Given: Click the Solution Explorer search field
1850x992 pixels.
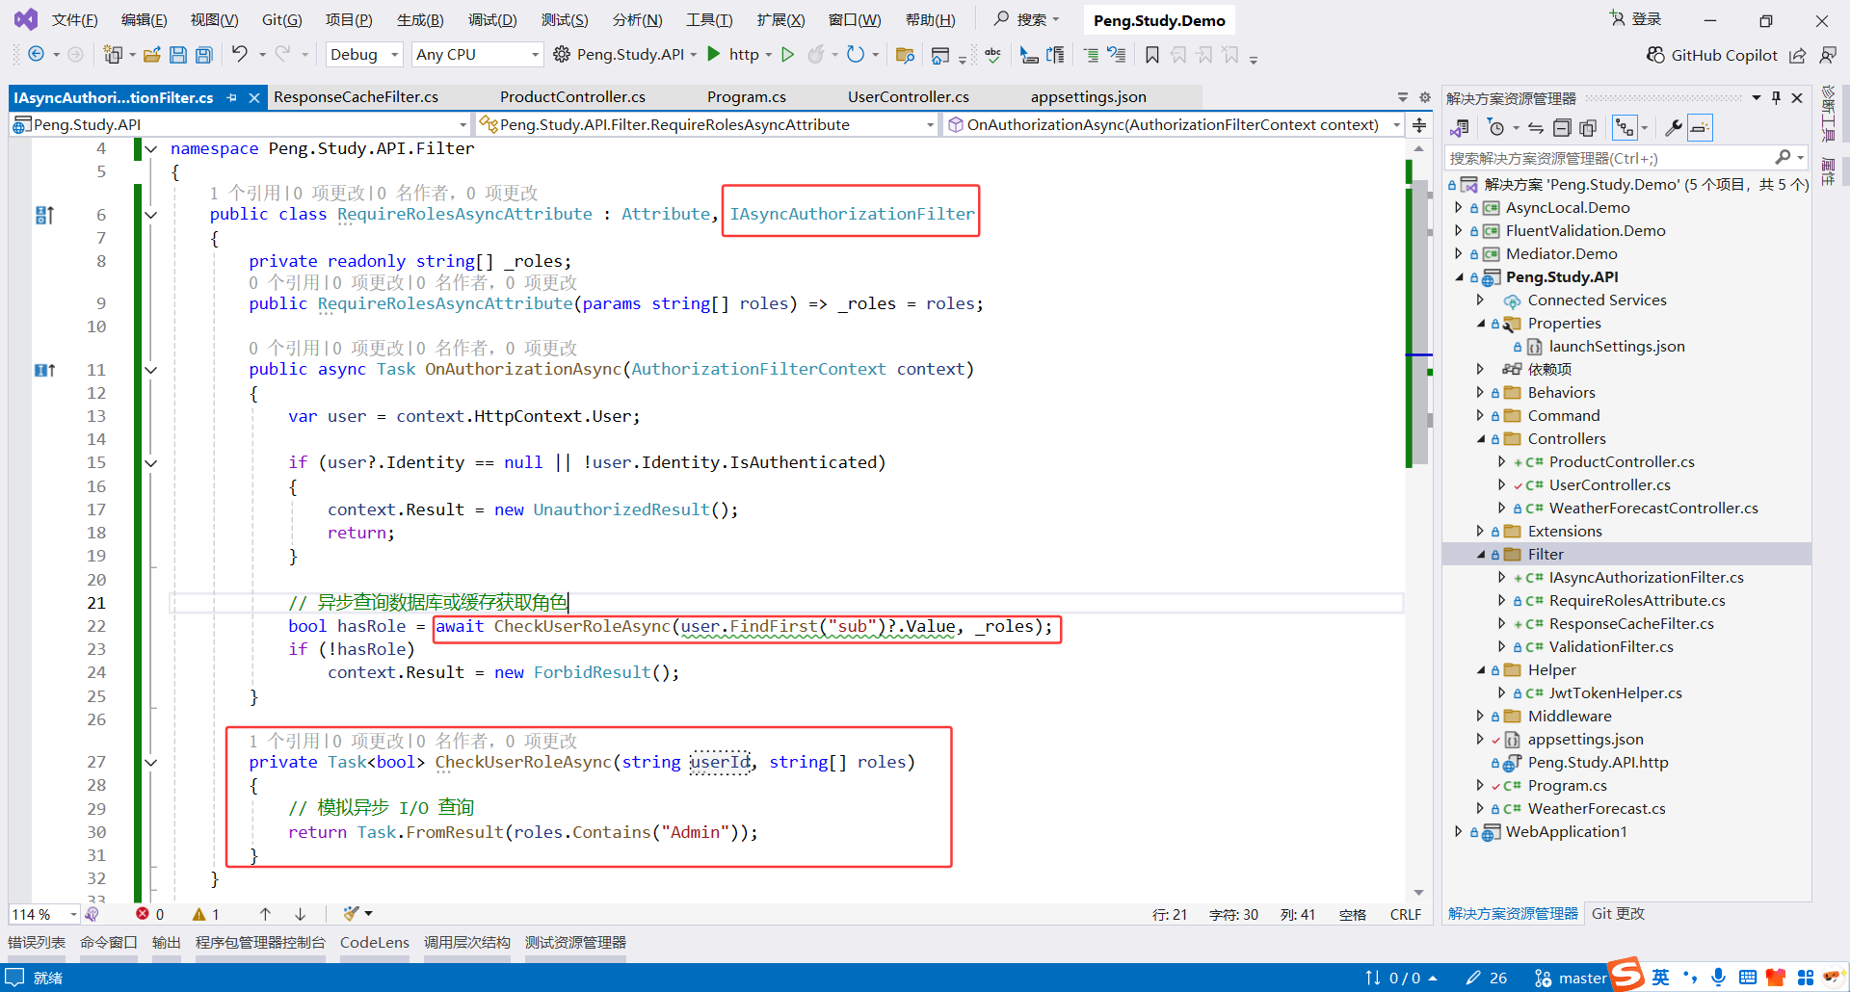Looking at the screenshot, I should pyautogui.click(x=1626, y=158).
